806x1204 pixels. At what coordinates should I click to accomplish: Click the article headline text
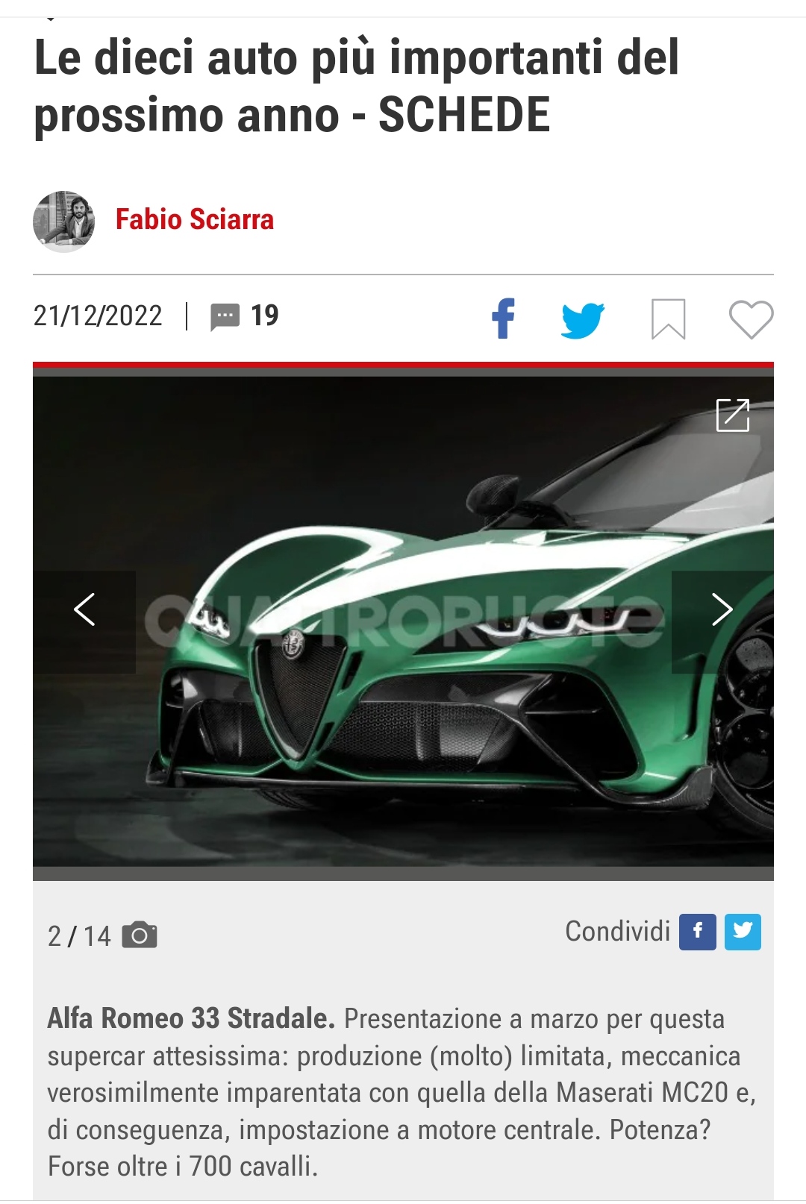[357, 86]
